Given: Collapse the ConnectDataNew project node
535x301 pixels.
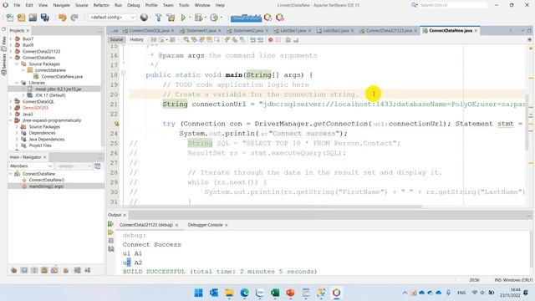Looking at the screenshot, I should 11,58.
